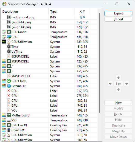Create a new item with New

point(118,103)
